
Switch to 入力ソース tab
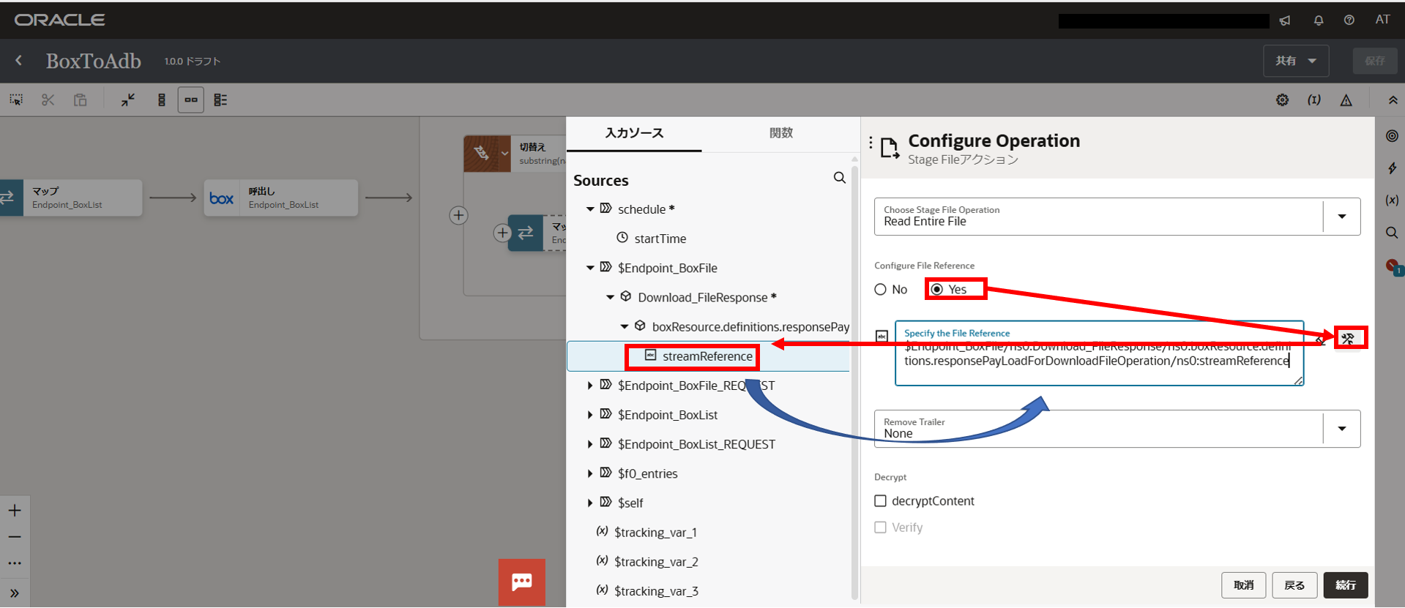[634, 133]
